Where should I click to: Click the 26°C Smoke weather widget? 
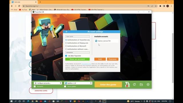coord(134,101)
